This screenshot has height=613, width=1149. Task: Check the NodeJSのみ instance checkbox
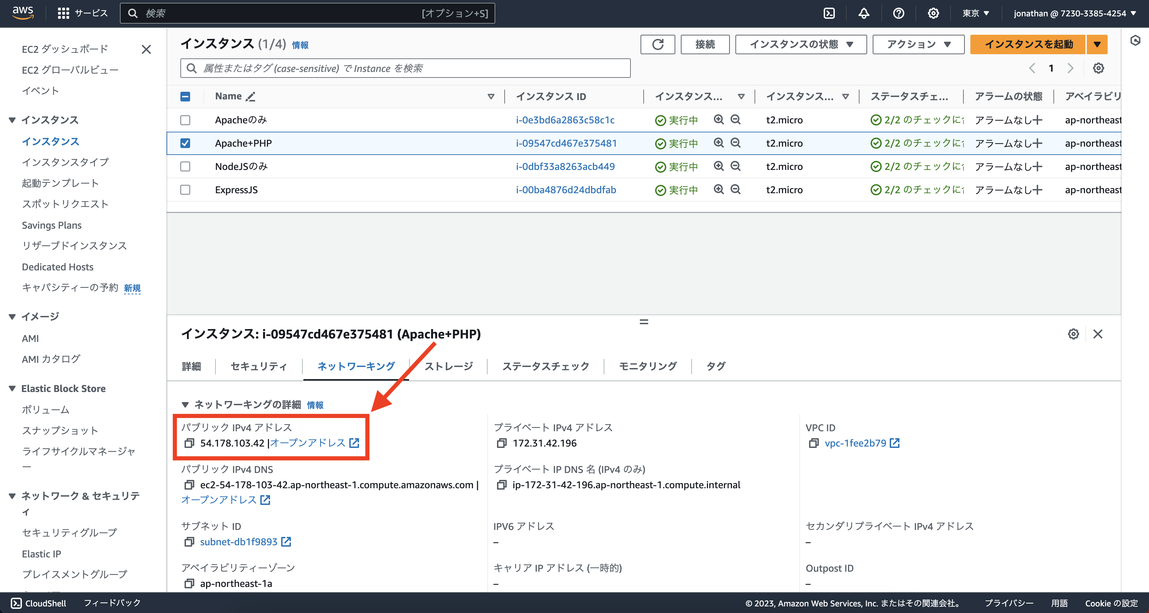point(185,166)
